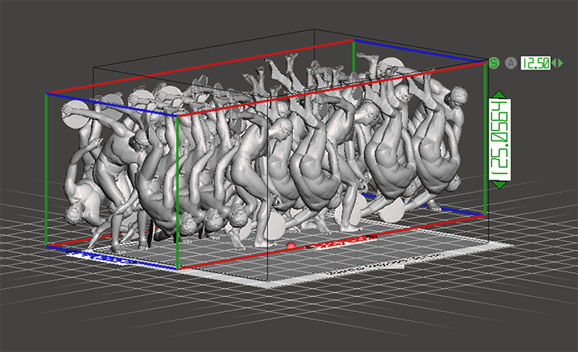
Task: Click the red dimension label on the build plate
Action: click(341, 242)
